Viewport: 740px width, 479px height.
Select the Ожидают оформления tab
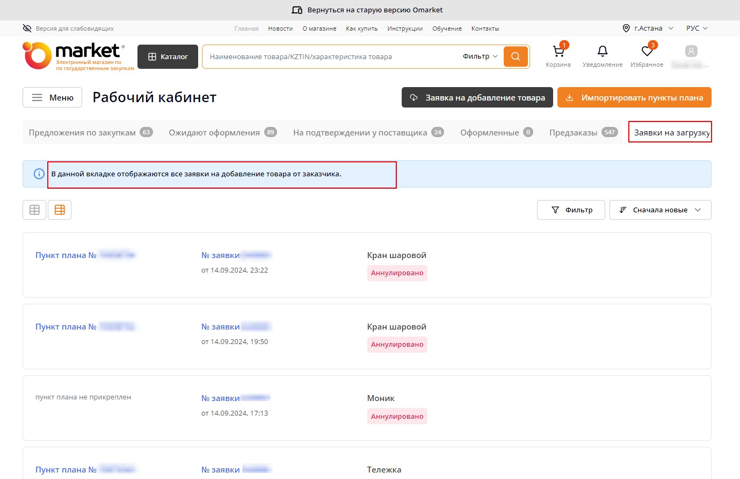pos(214,133)
